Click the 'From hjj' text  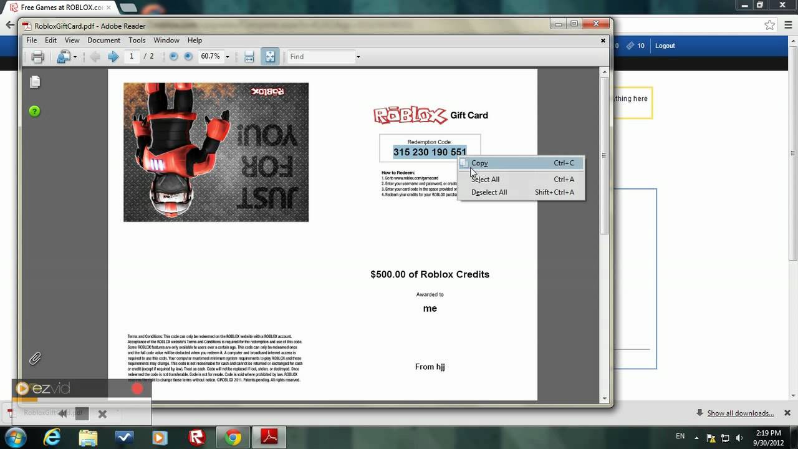pos(430,367)
